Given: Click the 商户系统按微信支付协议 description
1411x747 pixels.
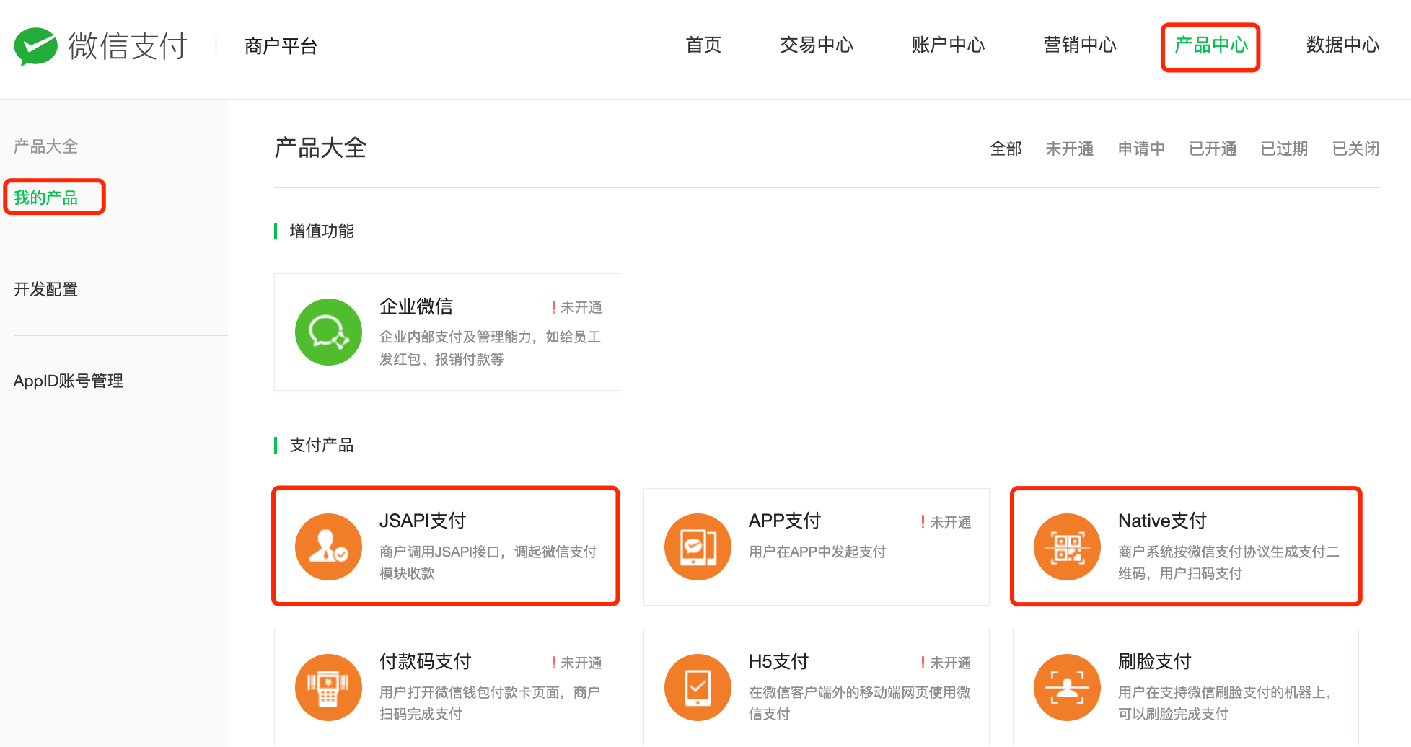Looking at the screenshot, I should pyautogui.click(x=1228, y=562).
